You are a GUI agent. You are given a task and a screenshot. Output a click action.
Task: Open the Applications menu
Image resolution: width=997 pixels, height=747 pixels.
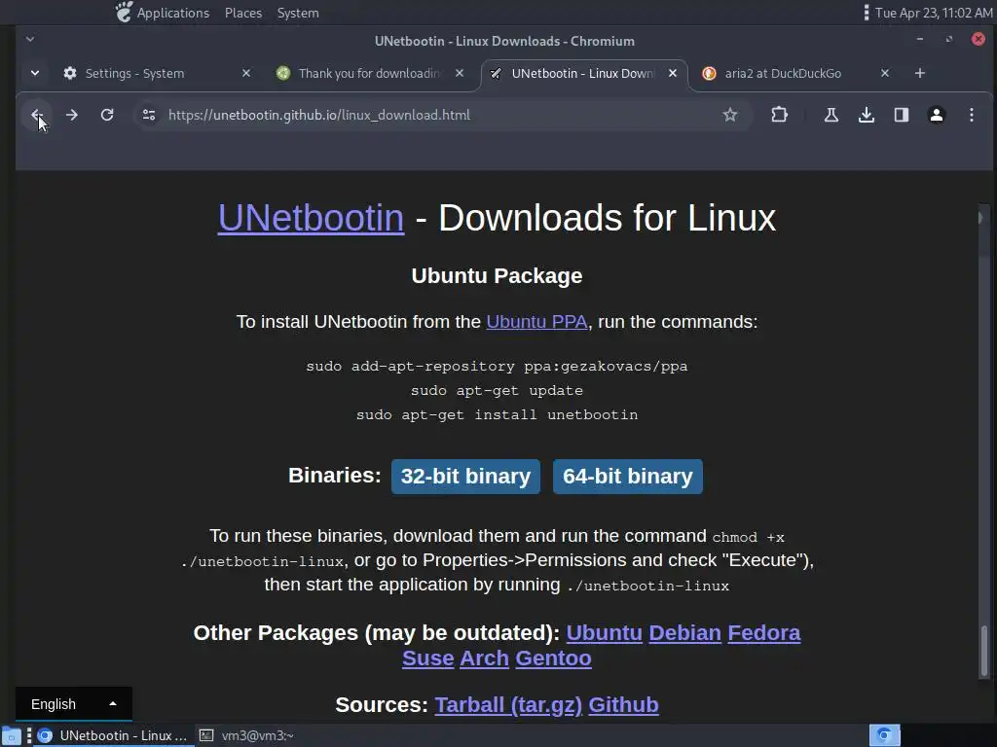coord(173,13)
